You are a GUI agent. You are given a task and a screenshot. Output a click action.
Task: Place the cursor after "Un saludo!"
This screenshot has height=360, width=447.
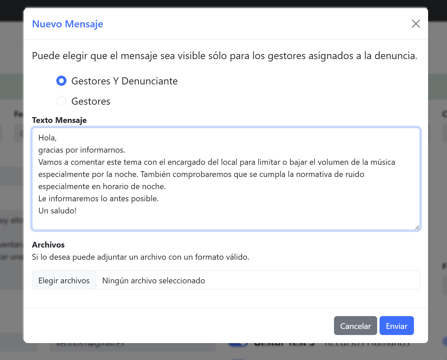tap(77, 210)
